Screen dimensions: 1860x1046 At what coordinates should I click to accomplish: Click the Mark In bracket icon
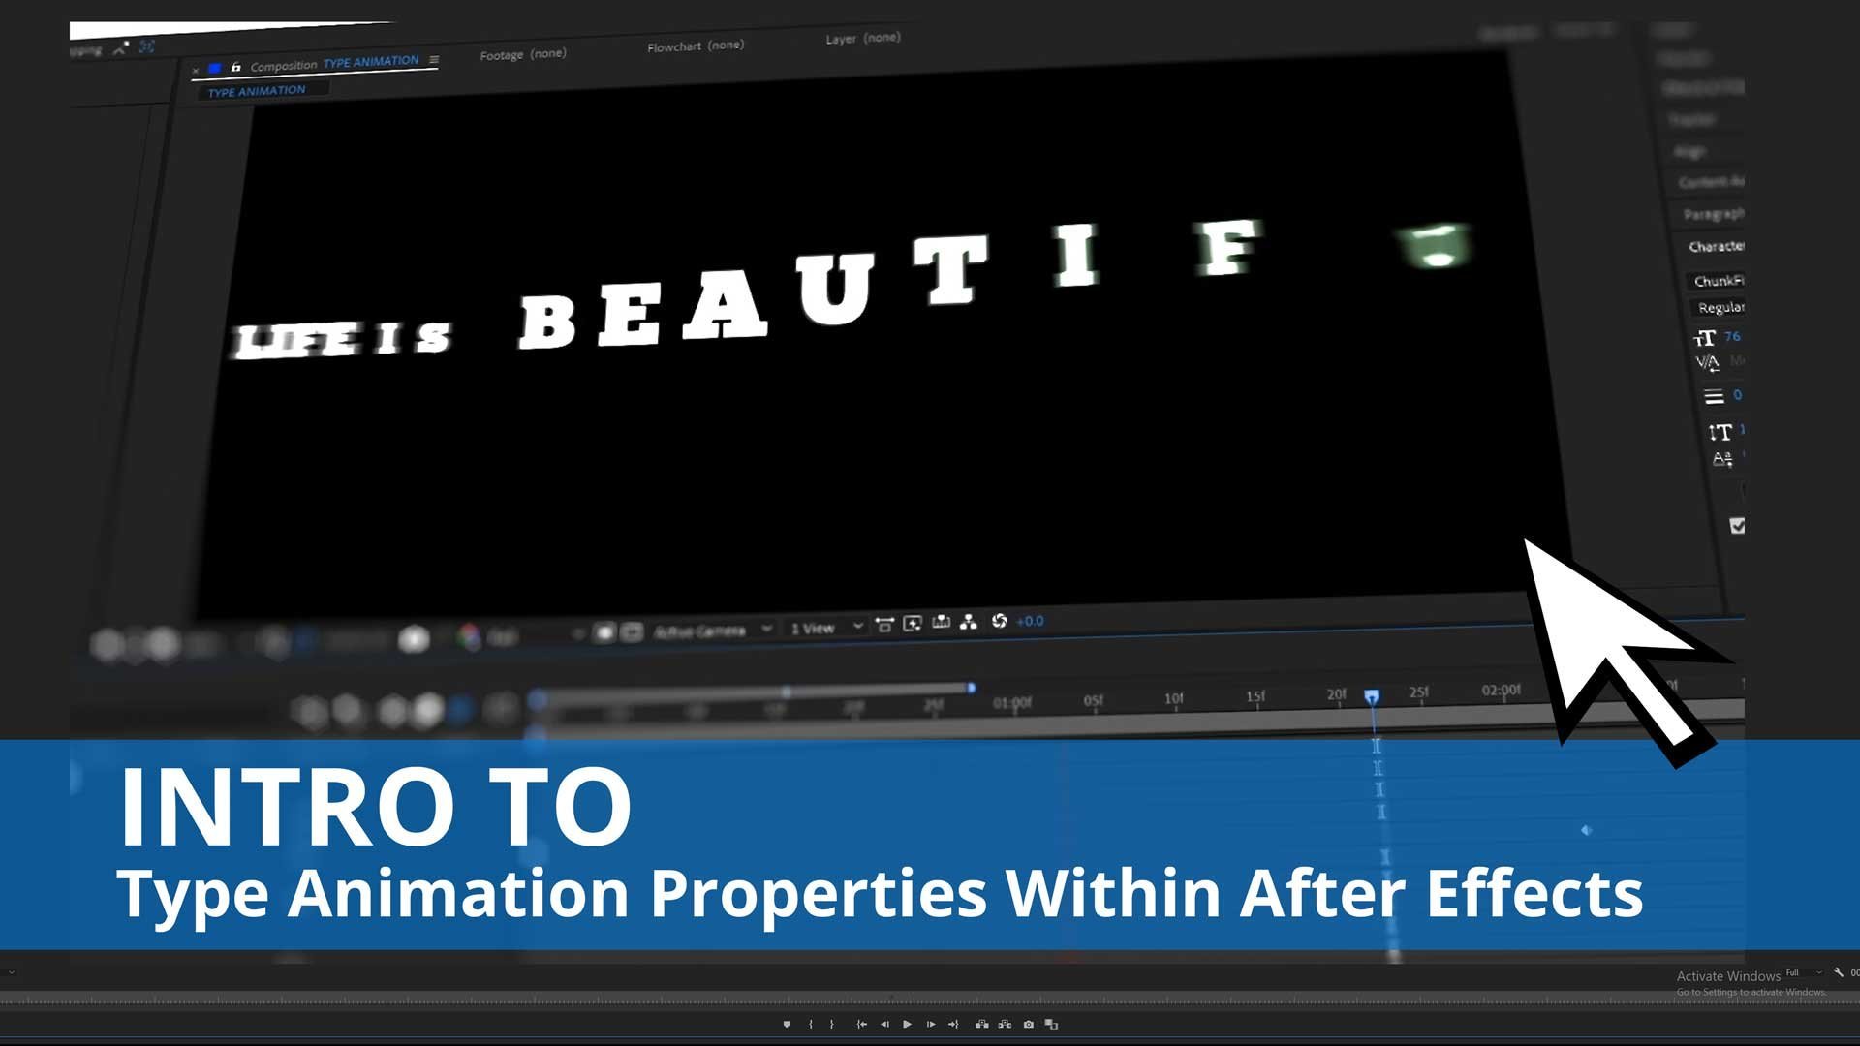point(811,1024)
